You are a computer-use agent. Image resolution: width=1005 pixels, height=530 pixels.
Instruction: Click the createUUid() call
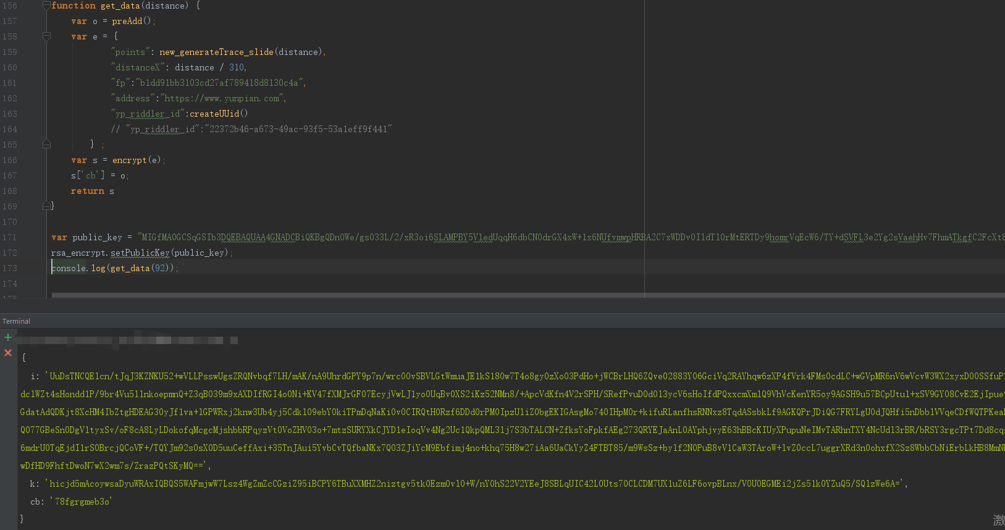coord(219,114)
